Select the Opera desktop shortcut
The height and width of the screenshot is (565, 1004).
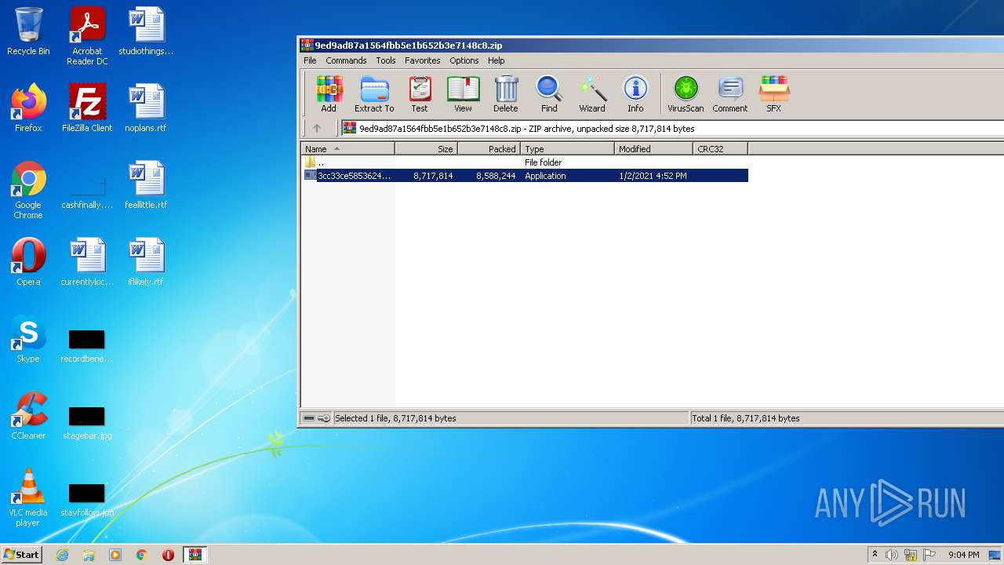pos(28,262)
